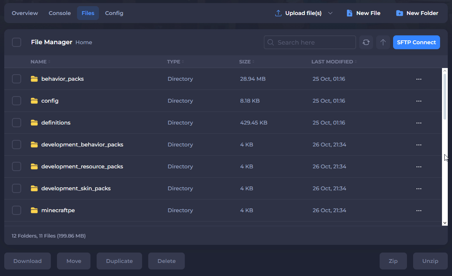
Task: Click the refresh file list icon
Action: [x=366, y=42]
